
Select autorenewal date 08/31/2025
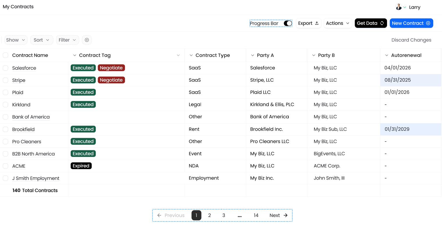click(411, 80)
